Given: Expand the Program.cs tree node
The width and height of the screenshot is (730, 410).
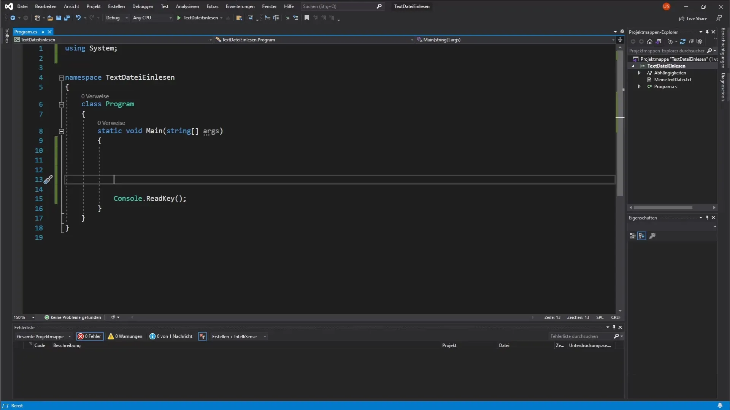Looking at the screenshot, I should click(640, 87).
